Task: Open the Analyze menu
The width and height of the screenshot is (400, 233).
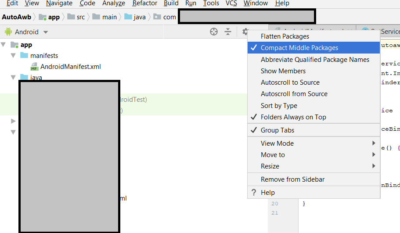Action: (114, 4)
